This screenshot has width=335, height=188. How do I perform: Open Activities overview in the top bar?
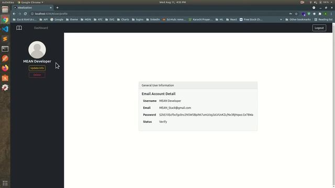point(8,2)
